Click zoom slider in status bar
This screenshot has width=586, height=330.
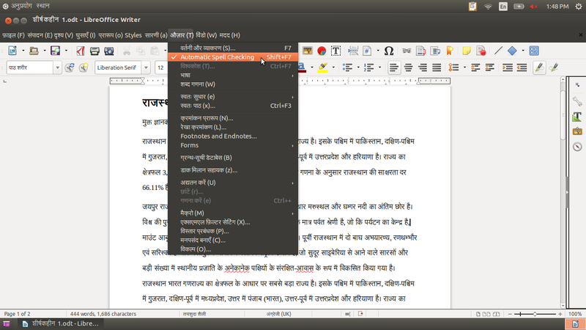point(535,314)
